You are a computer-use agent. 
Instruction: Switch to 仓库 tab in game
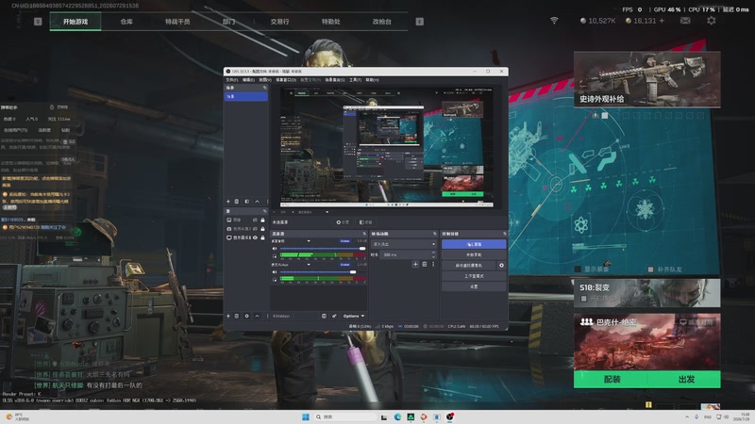point(126,22)
